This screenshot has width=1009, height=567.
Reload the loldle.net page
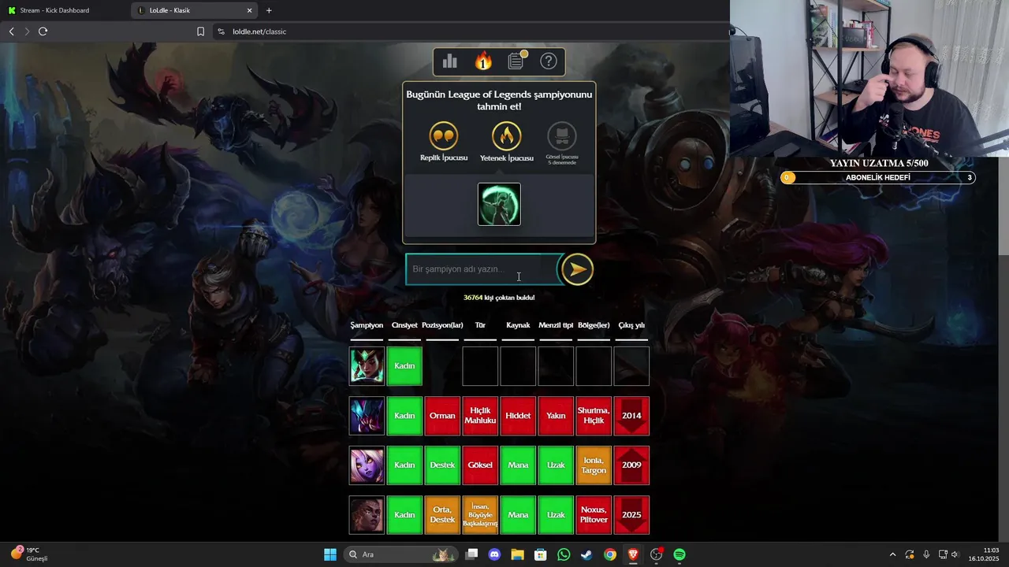tap(43, 31)
